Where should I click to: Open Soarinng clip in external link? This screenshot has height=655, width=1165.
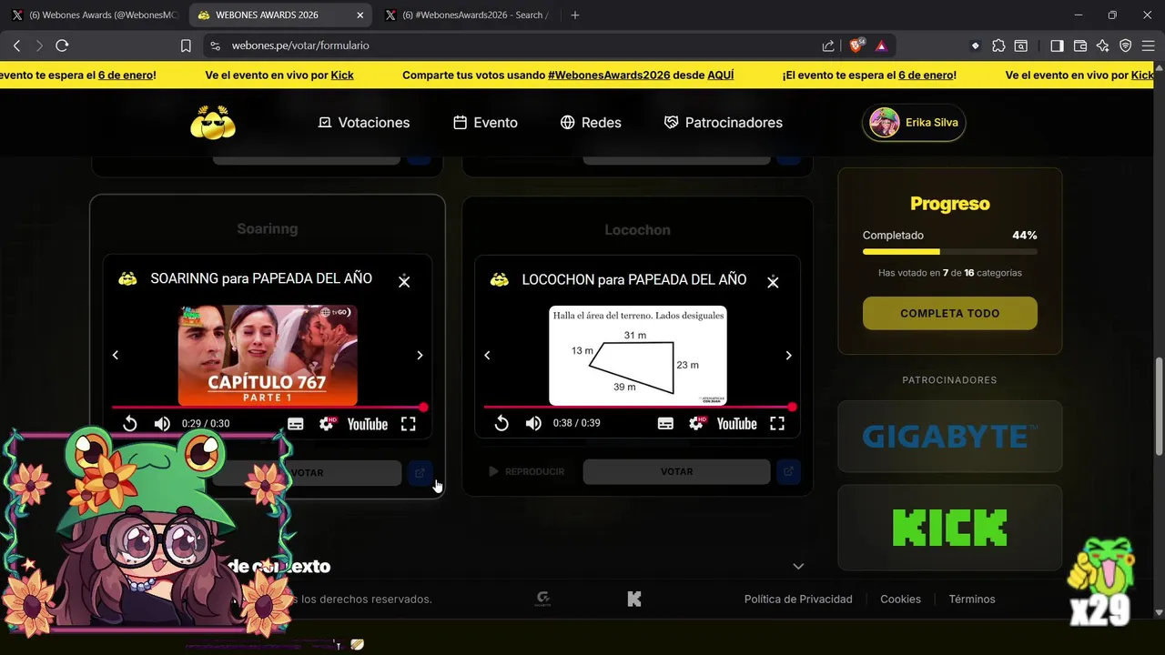point(420,472)
